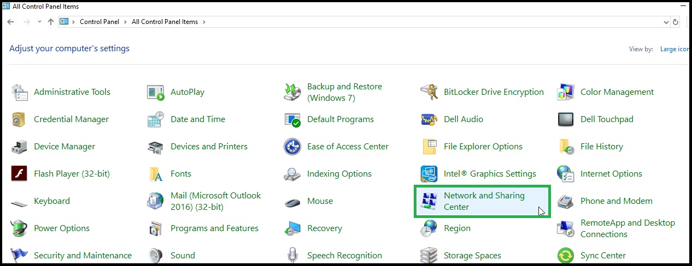Go up one level with Up arrow
The width and height of the screenshot is (692, 266).
pos(51,22)
